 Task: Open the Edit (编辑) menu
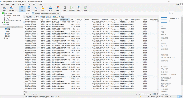(x=8, y=4)
